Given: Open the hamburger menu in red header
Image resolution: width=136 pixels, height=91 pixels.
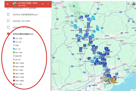Looking at the screenshot, I should 8,4.
